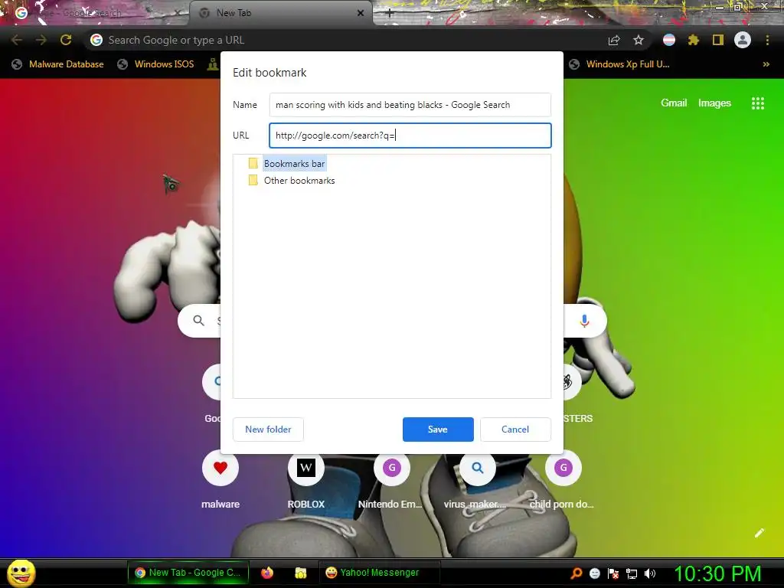Click the round face tray icon
The width and height of the screenshot is (784, 588).
pos(594,573)
